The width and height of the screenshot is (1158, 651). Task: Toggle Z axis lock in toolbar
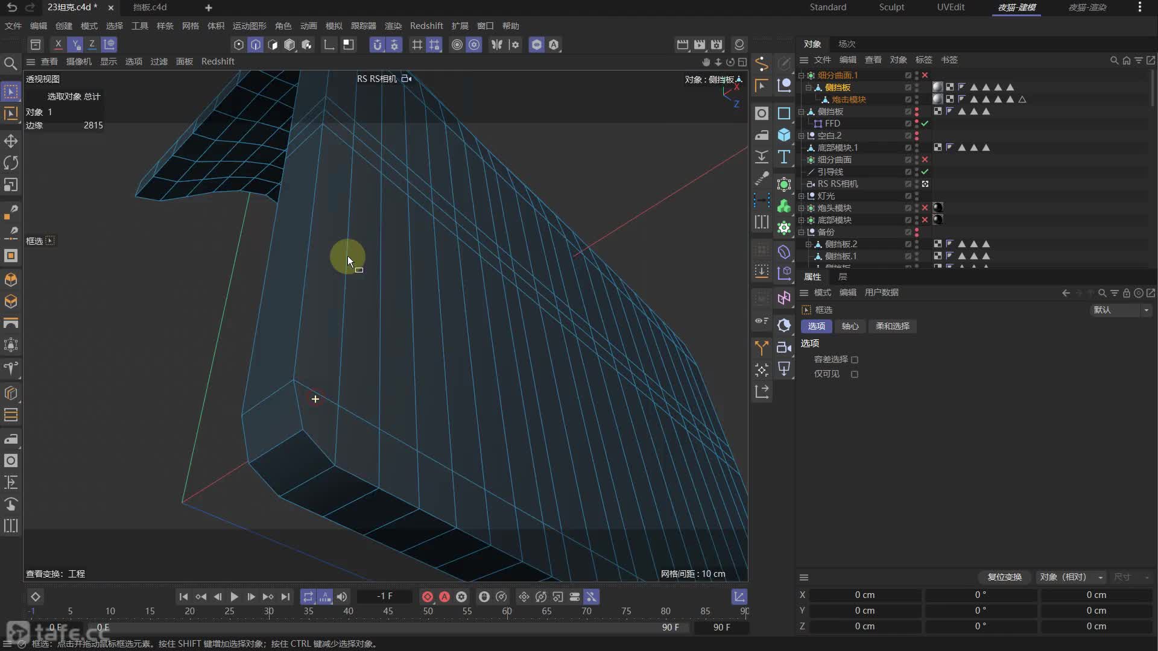coord(92,44)
